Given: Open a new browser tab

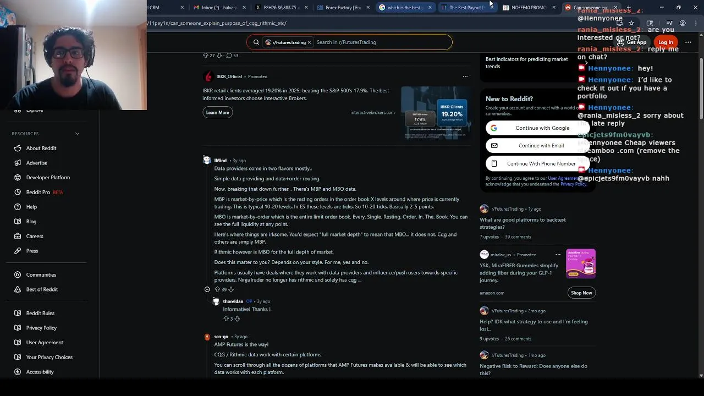Looking at the screenshot, I should 629,8.
